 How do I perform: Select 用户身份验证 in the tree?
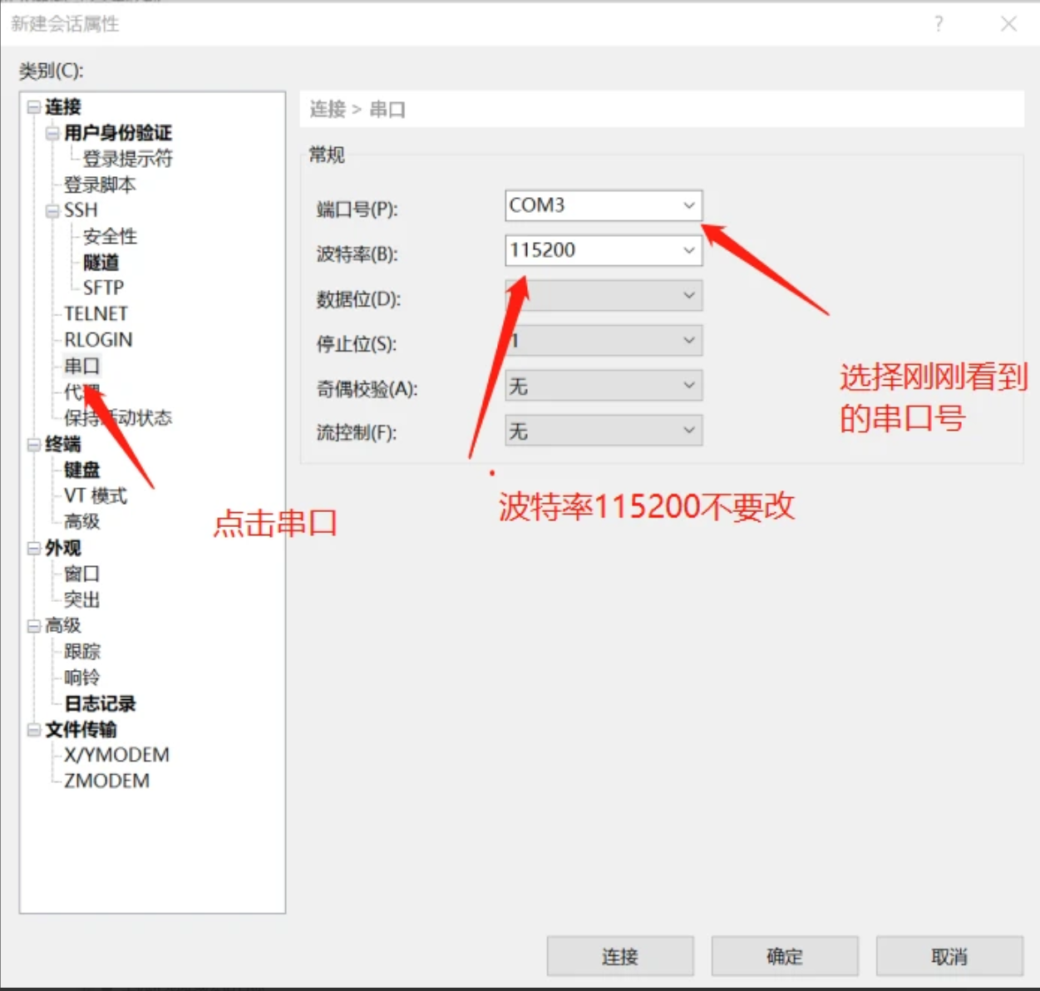118,133
